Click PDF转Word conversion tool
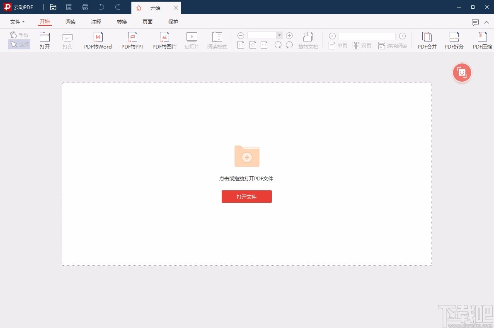Image resolution: width=494 pixels, height=328 pixels. point(98,41)
